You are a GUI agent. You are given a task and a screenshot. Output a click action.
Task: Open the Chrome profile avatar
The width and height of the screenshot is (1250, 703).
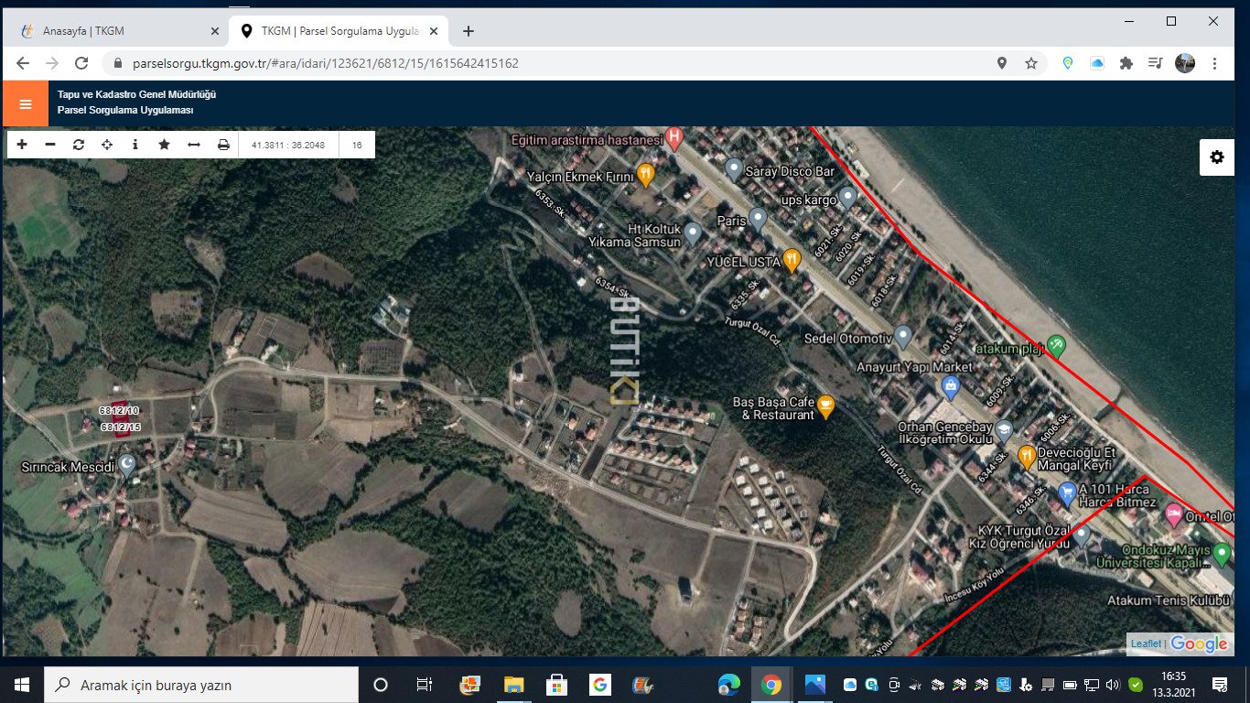(1185, 63)
